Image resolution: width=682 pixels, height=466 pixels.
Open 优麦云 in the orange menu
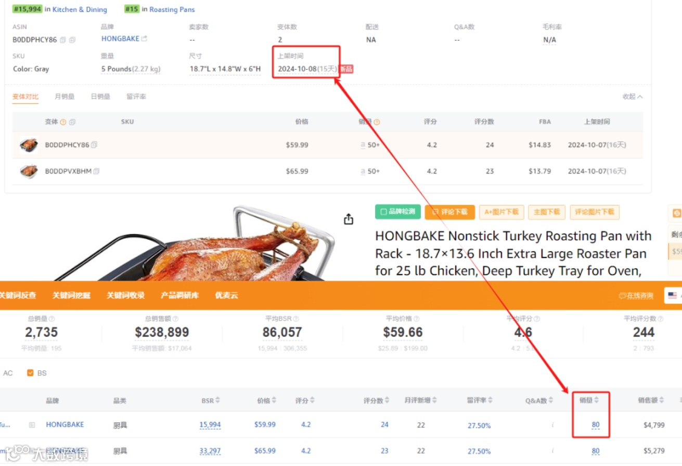(226, 295)
